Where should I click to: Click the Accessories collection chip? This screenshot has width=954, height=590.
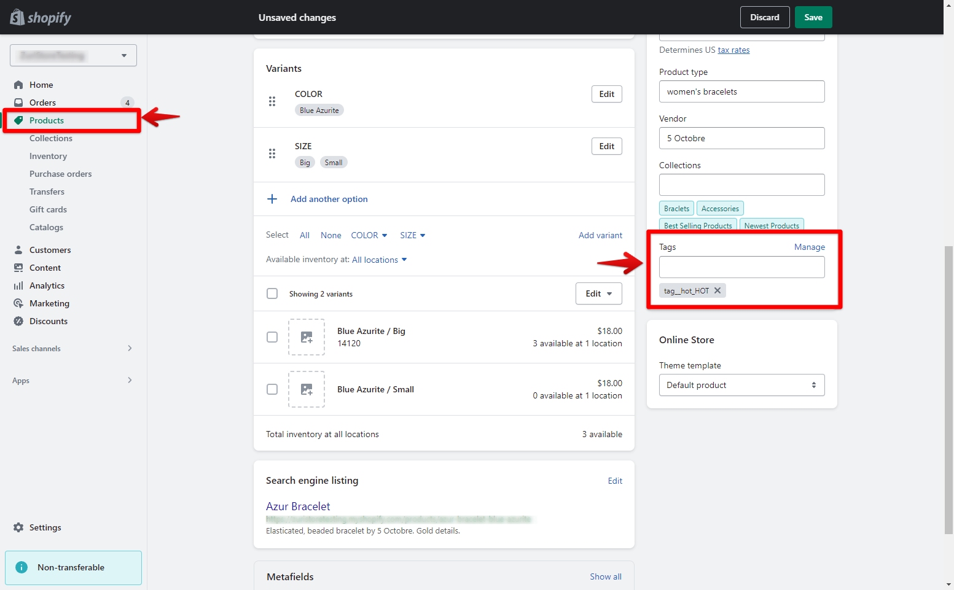(x=720, y=208)
